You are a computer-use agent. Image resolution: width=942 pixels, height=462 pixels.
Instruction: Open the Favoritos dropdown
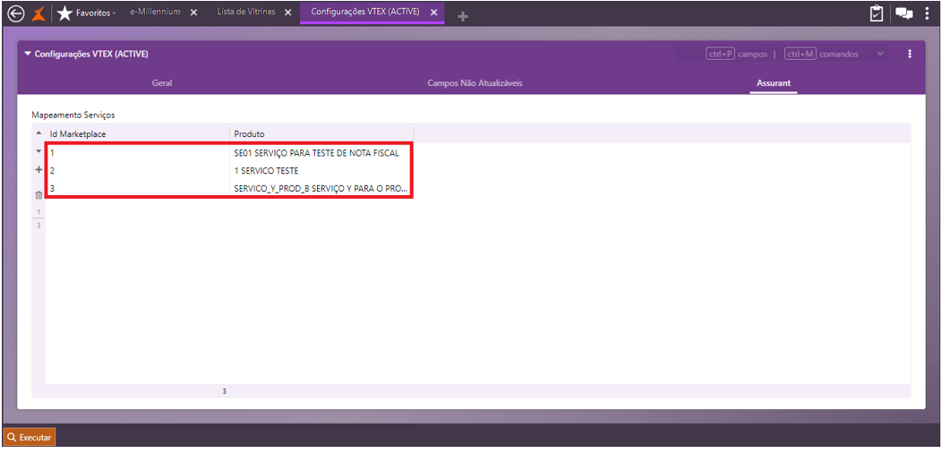click(x=96, y=13)
